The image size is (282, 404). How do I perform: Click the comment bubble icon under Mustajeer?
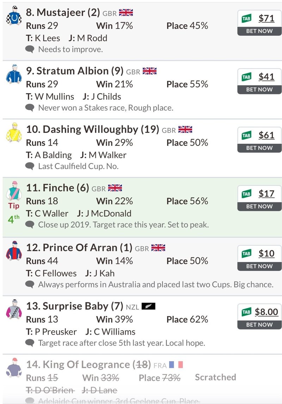point(30,49)
